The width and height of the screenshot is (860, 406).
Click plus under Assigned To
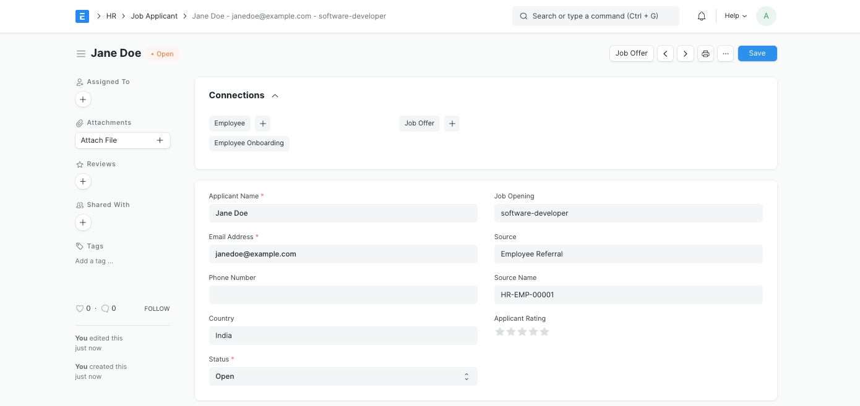pyautogui.click(x=83, y=99)
